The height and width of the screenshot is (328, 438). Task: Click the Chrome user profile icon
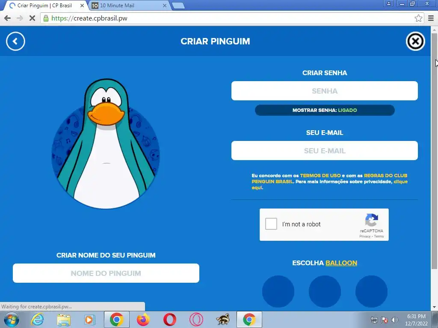[x=388, y=3]
